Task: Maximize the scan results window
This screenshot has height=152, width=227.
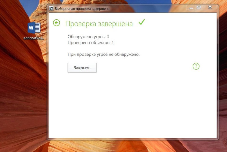Action: tap(199, 8)
